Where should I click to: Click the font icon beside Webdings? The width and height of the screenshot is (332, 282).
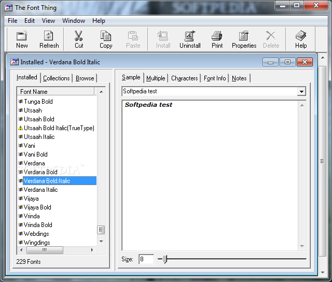pos(20,234)
